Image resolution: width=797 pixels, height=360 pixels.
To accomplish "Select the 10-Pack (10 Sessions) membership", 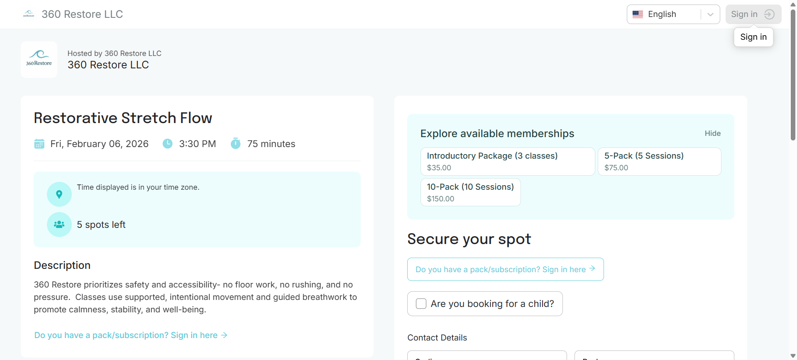I will (470, 192).
